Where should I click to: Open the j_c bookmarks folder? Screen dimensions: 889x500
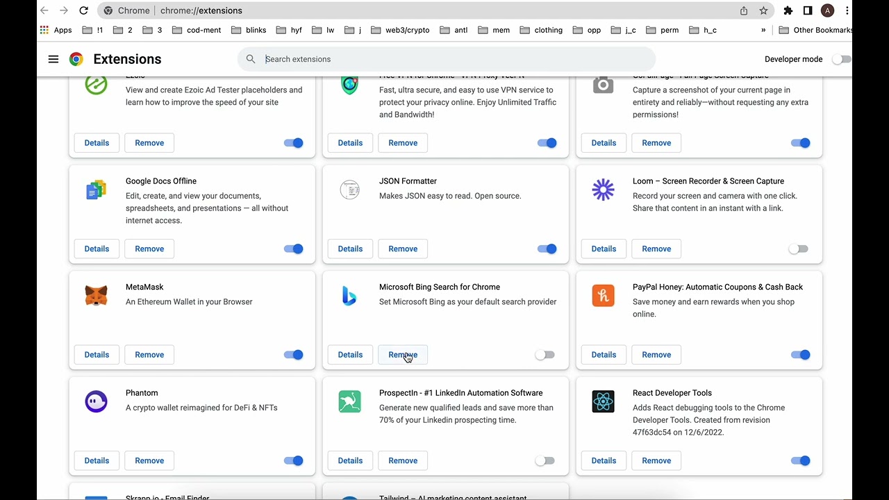[624, 30]
